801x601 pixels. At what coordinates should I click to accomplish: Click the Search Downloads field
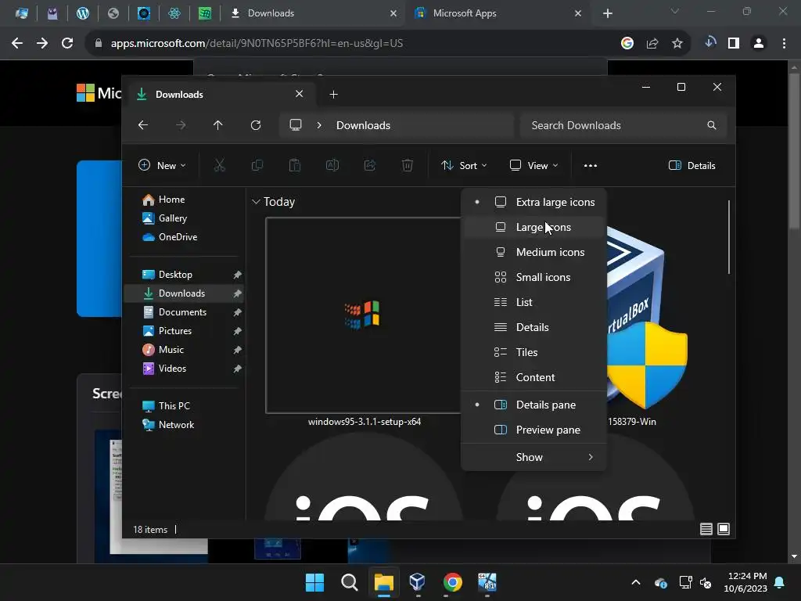coord(623,125)
